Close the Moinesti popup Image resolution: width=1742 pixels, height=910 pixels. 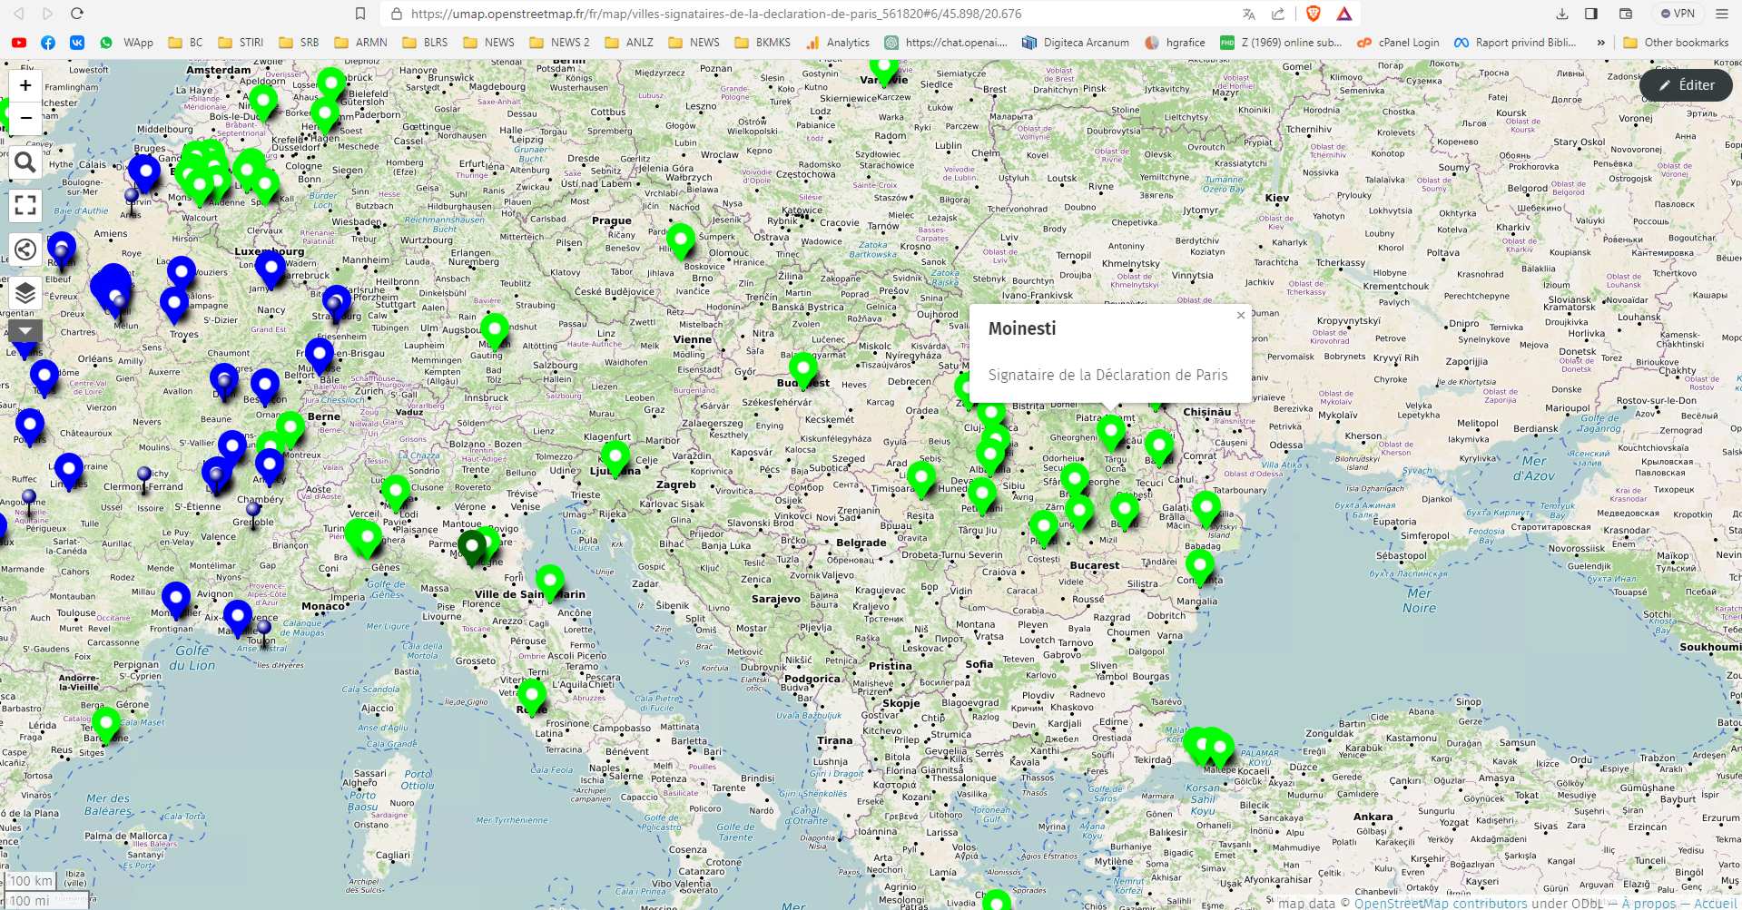coord(1241,316)
